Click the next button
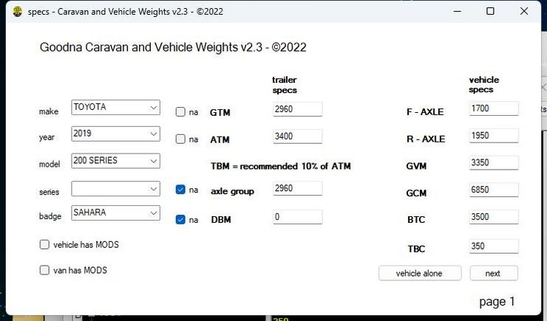This screenshot has height=321, width=547. pyautogui.click(x=493, y=273)
